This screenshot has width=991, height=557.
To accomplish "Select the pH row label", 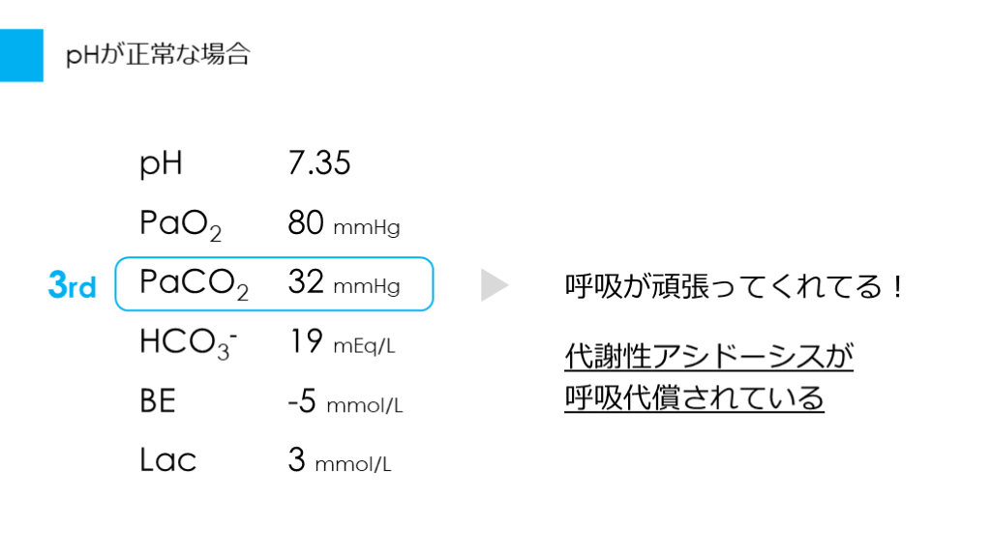I will 161,163.
